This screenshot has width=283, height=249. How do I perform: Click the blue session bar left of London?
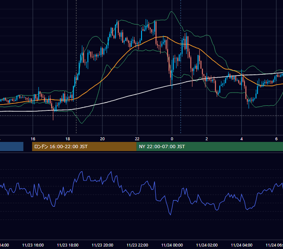click(x=12, y=146)
